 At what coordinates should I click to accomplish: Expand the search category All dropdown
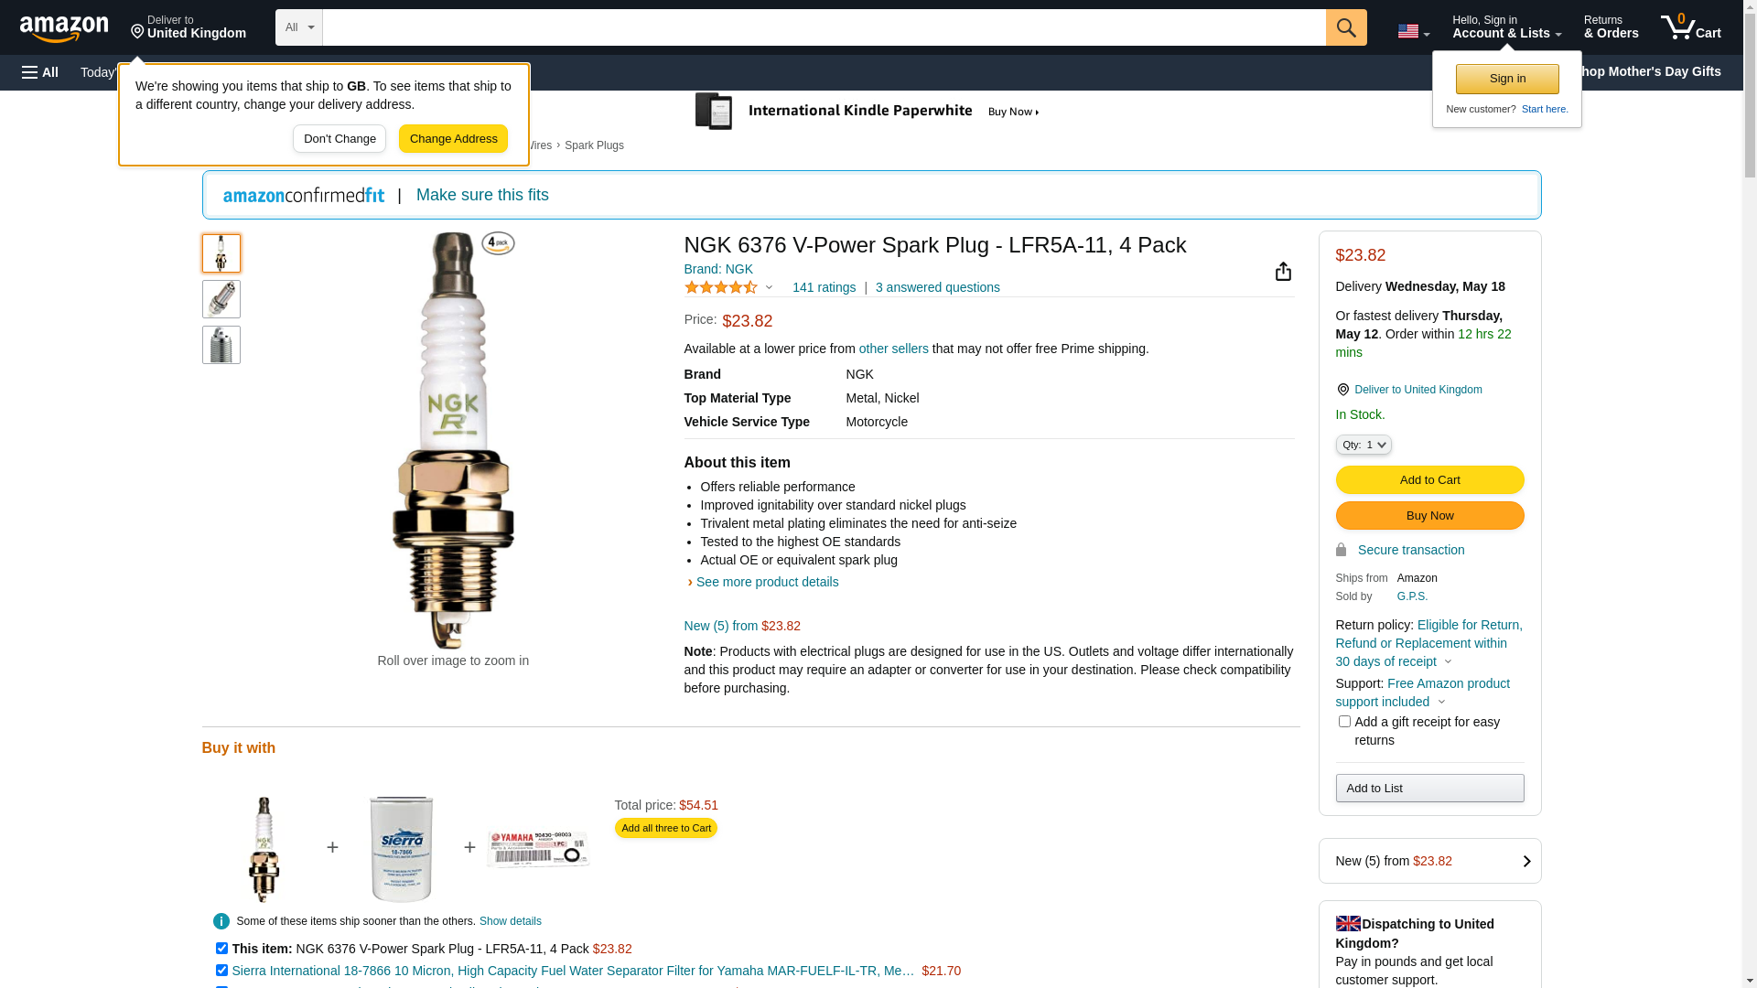pos(299,27)
